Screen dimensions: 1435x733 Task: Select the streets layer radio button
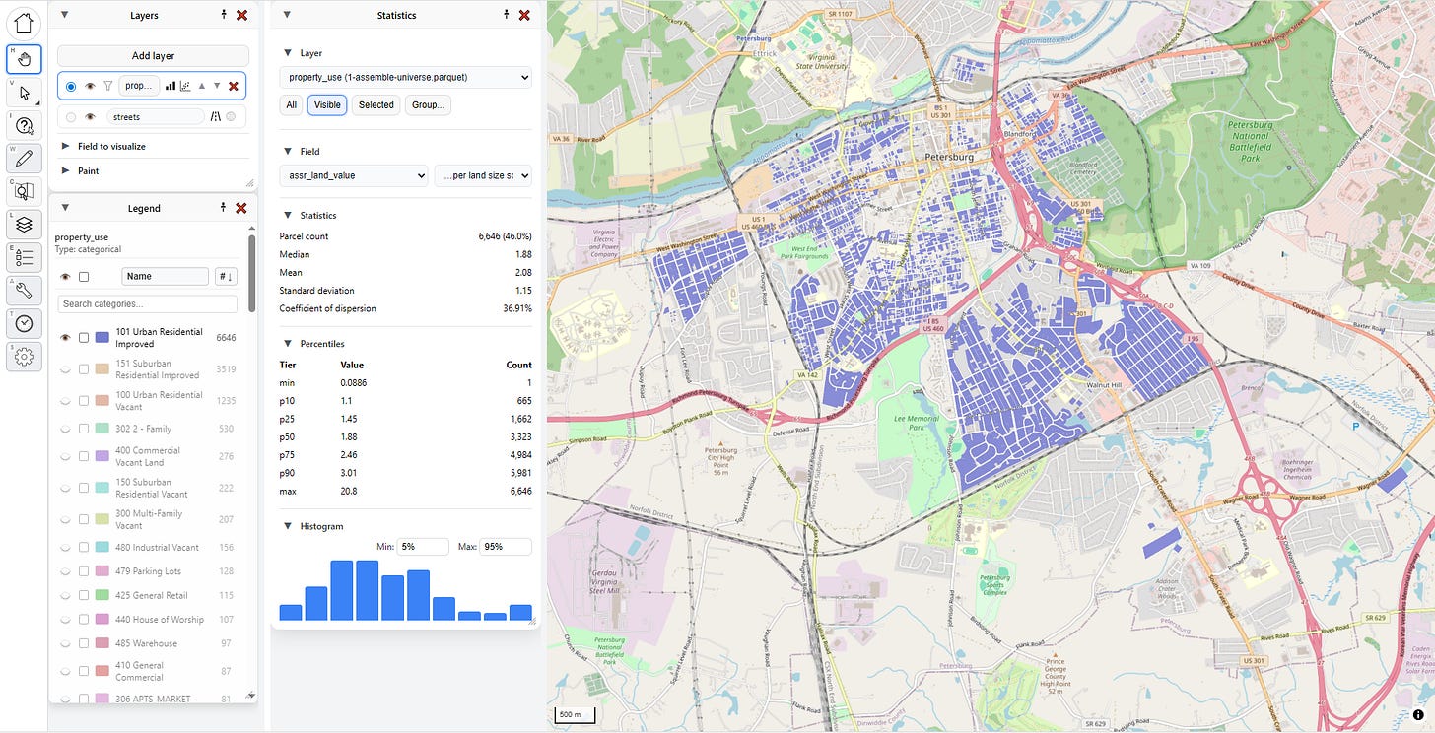pos(71,117)
